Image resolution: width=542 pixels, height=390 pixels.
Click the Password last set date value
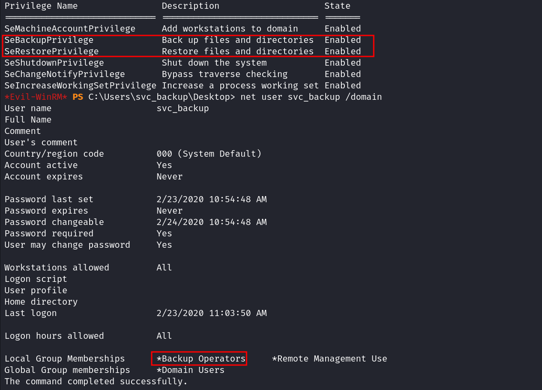[212, 199]
